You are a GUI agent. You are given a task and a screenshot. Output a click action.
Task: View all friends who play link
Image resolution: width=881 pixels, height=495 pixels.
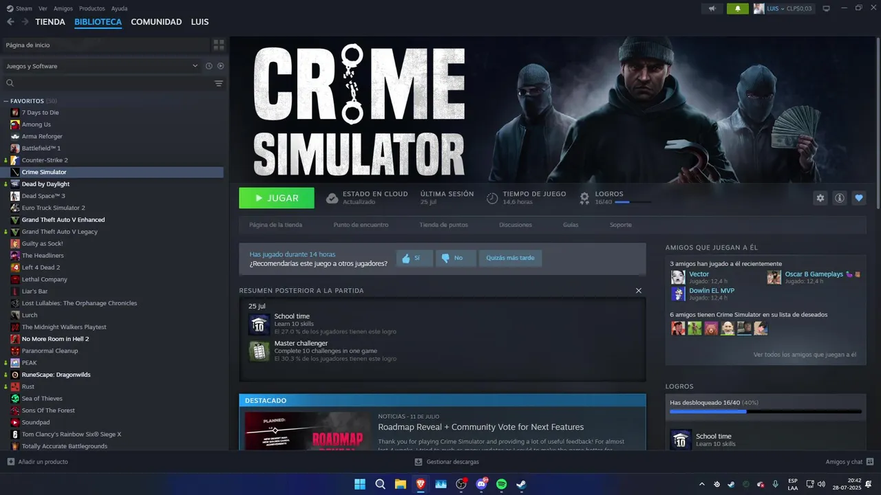(x=805, y=355)
